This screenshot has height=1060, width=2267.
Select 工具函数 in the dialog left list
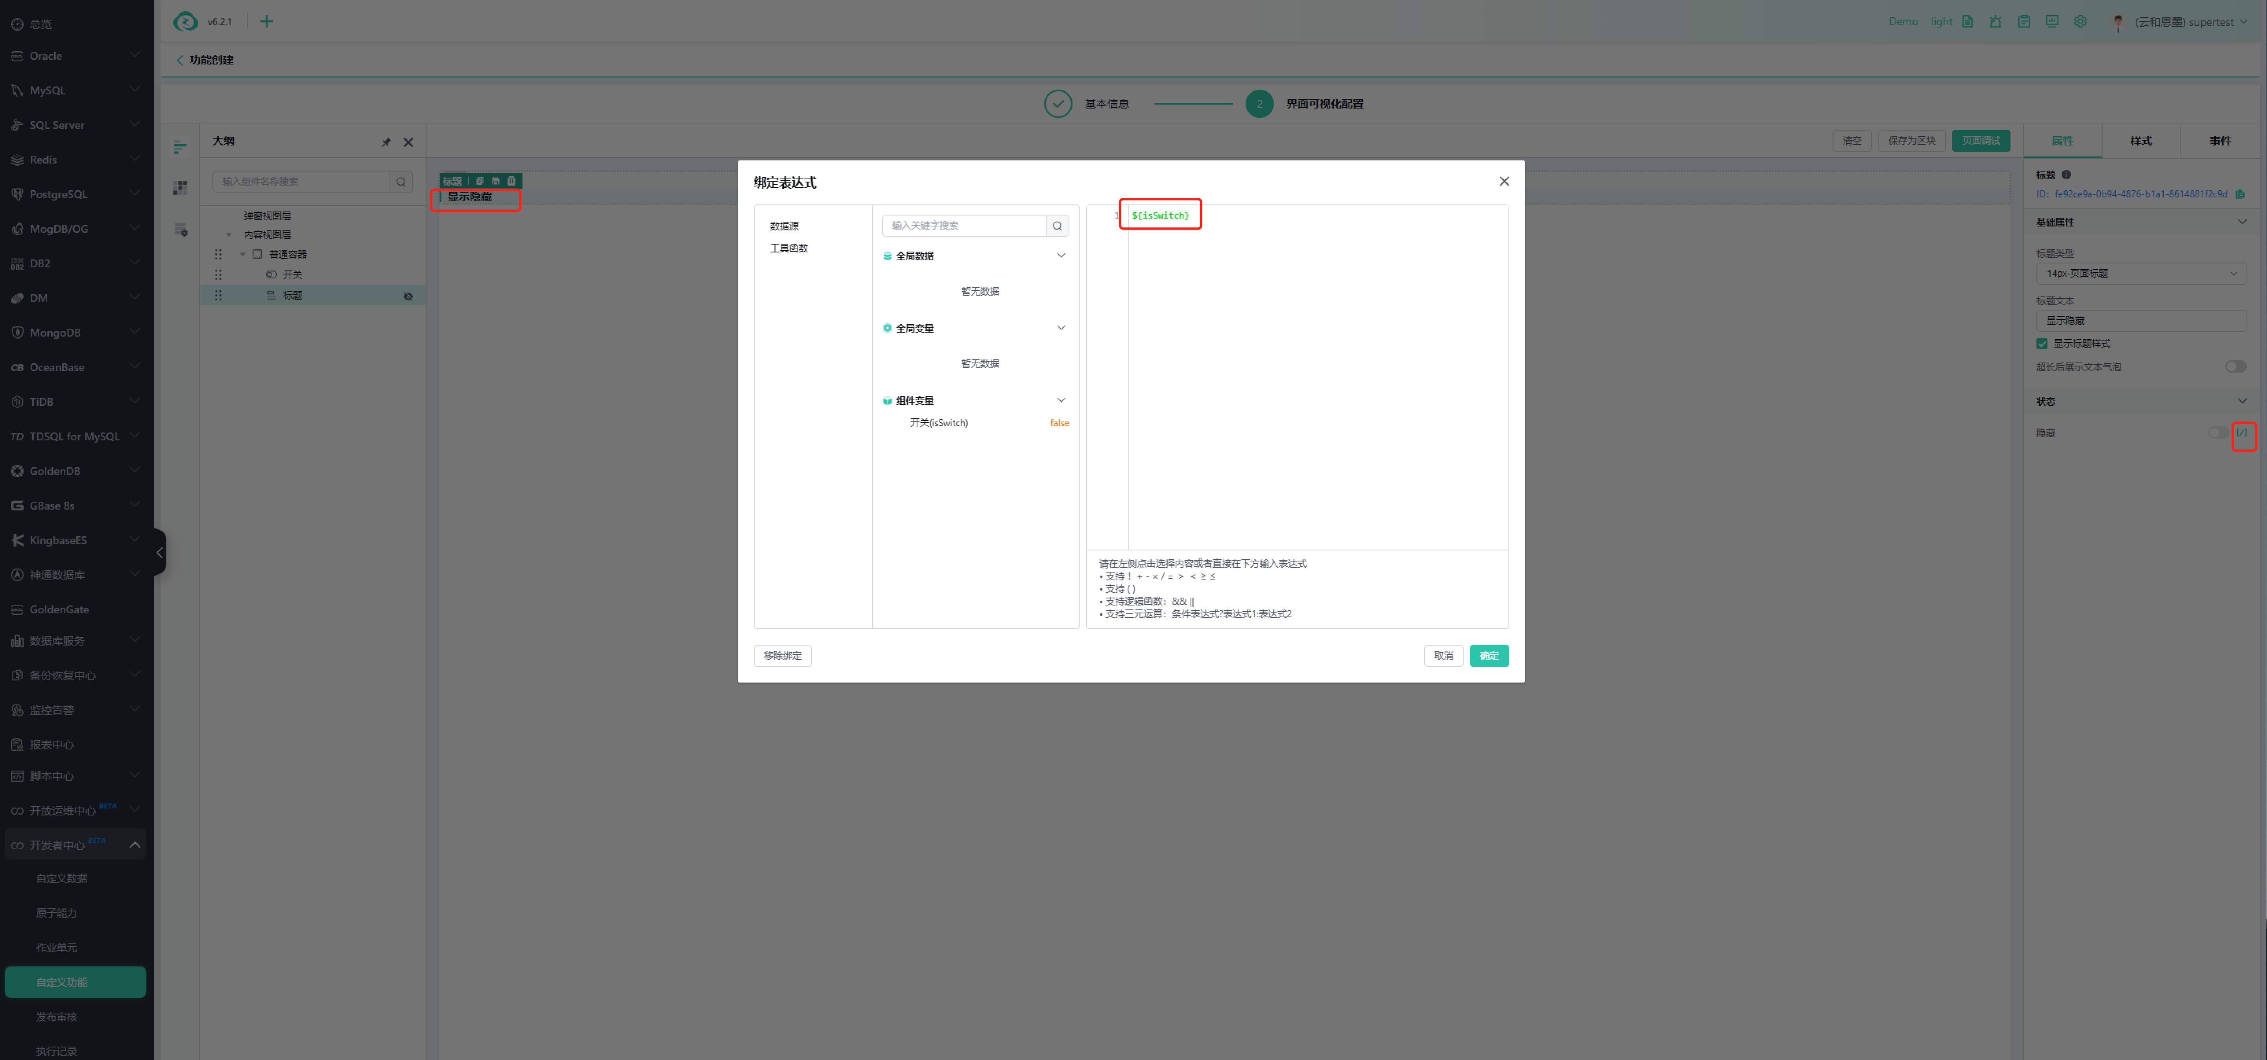pos(788,248)
